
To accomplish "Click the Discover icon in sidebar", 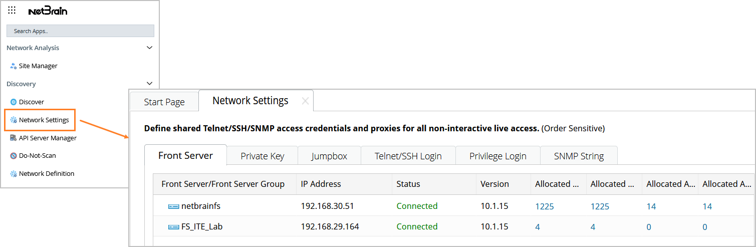I will pos(14,102).
